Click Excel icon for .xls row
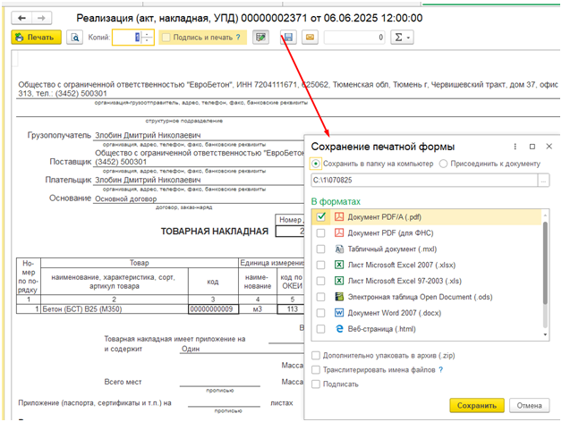Viewport: 562px width, 422px height. (338, 281)
